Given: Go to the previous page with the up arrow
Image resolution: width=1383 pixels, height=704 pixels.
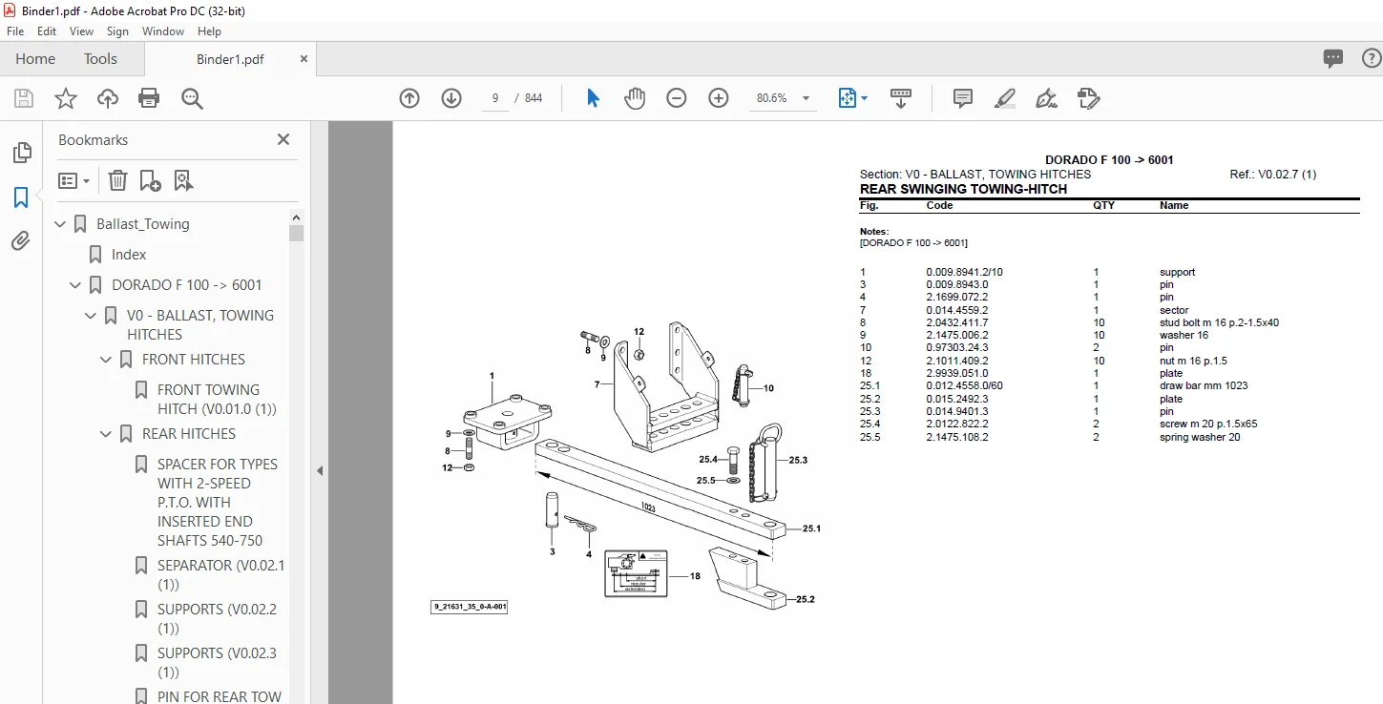Looking at the screenshot, I should tap(409, 98).
